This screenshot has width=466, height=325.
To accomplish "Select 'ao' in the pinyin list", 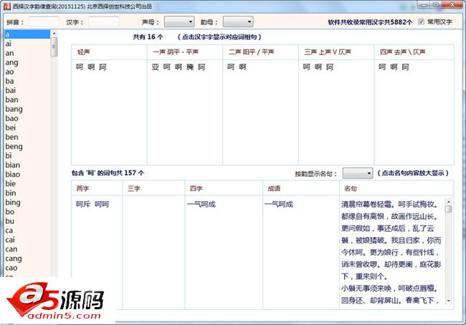I will pyautogui.click(x=27, y=72).
